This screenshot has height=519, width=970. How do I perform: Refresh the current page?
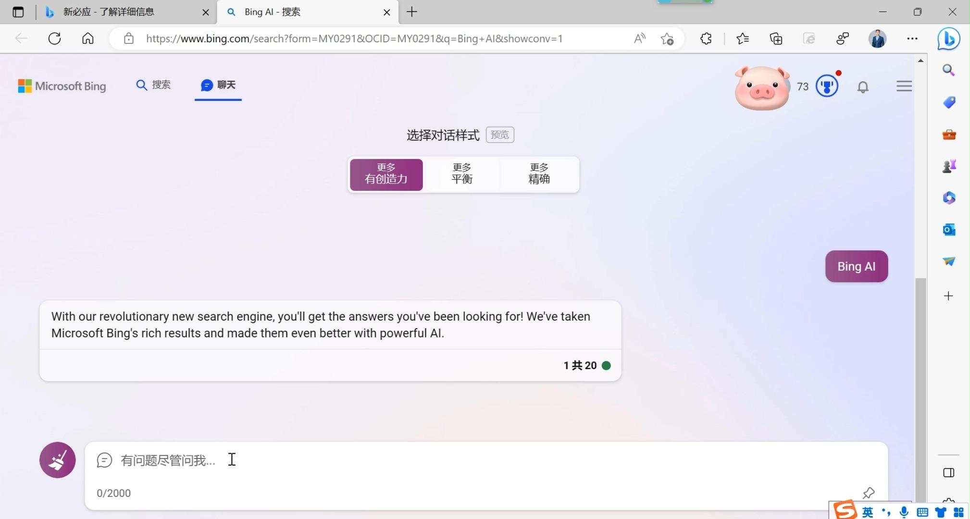tap(54, 38)
